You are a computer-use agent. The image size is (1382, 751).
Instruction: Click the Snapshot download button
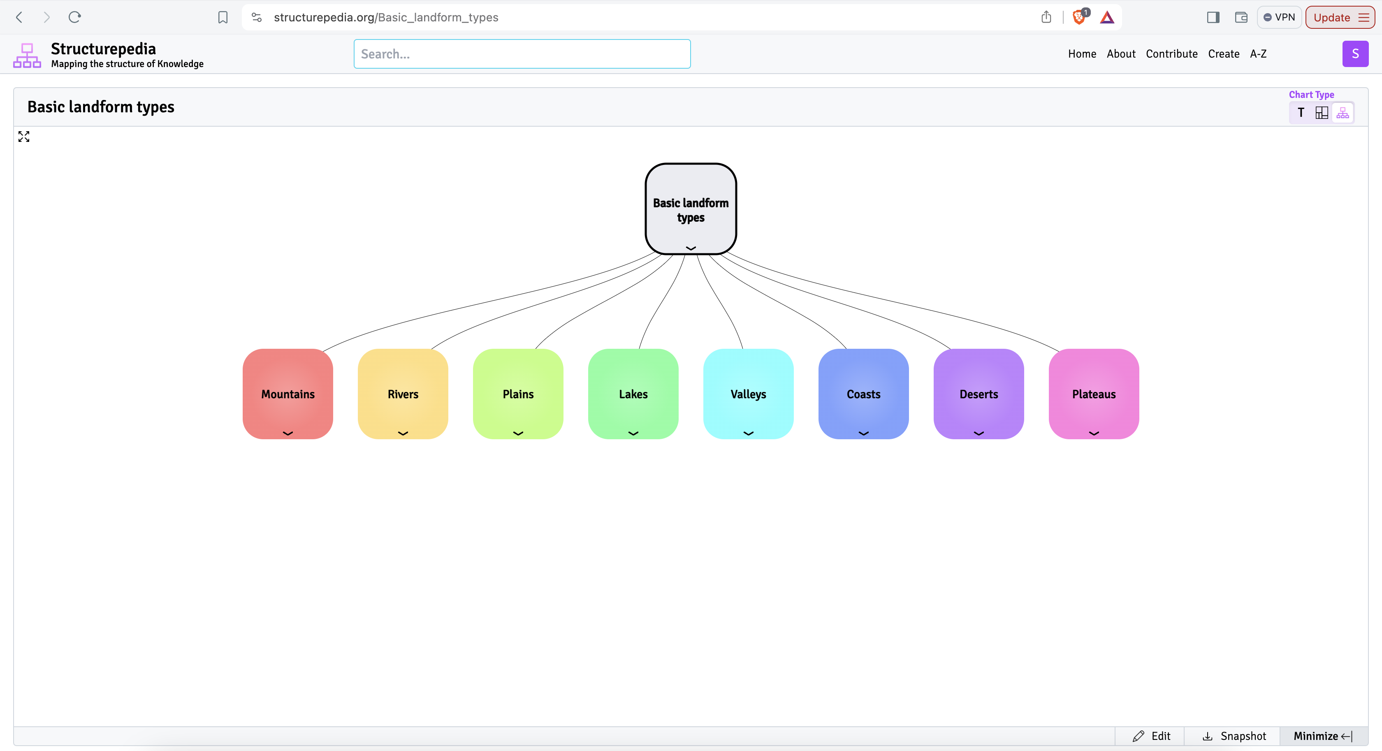pos(1234,736)
